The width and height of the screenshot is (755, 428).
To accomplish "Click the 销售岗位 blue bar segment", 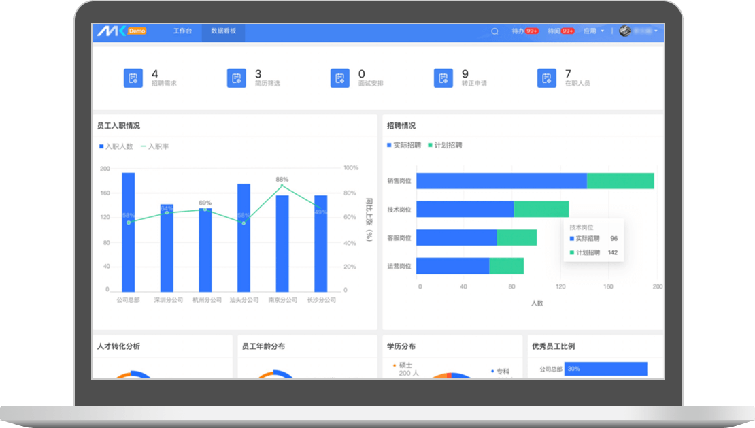I will pos(501,181).
